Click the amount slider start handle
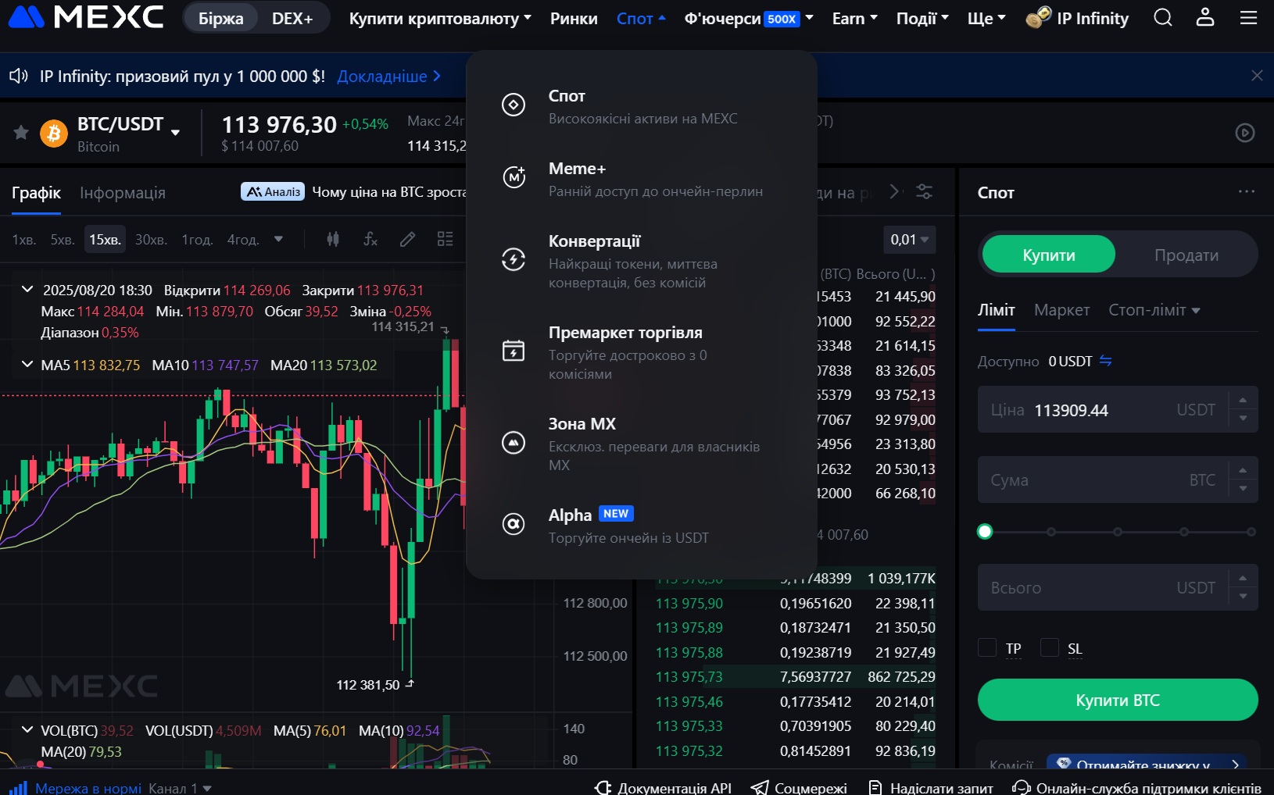This screenshot has height=795, width=1274. [x=985, y=532]
